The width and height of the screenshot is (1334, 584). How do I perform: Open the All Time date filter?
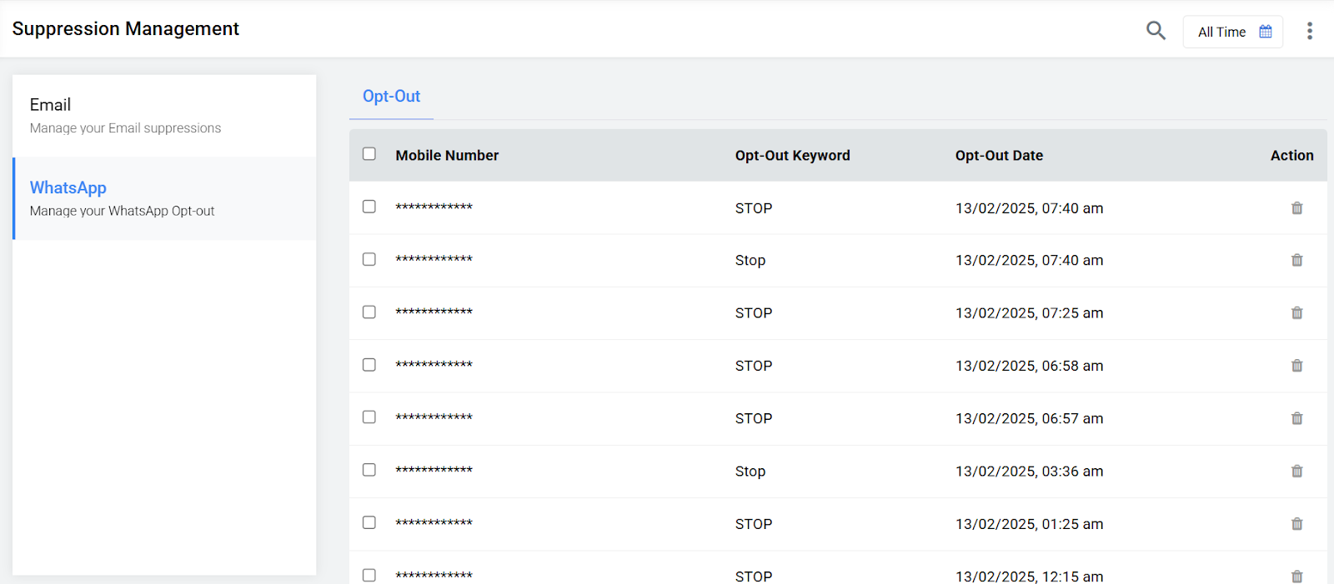pyautogui.click(x=1232, y=32)
